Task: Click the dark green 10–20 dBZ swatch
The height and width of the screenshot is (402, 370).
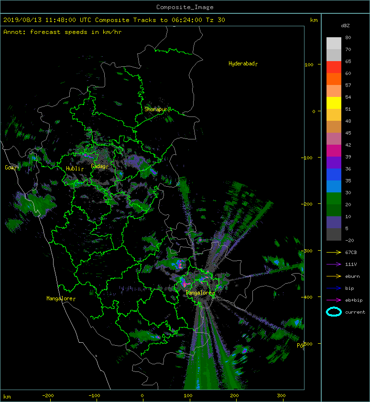Action: [334, 210]
